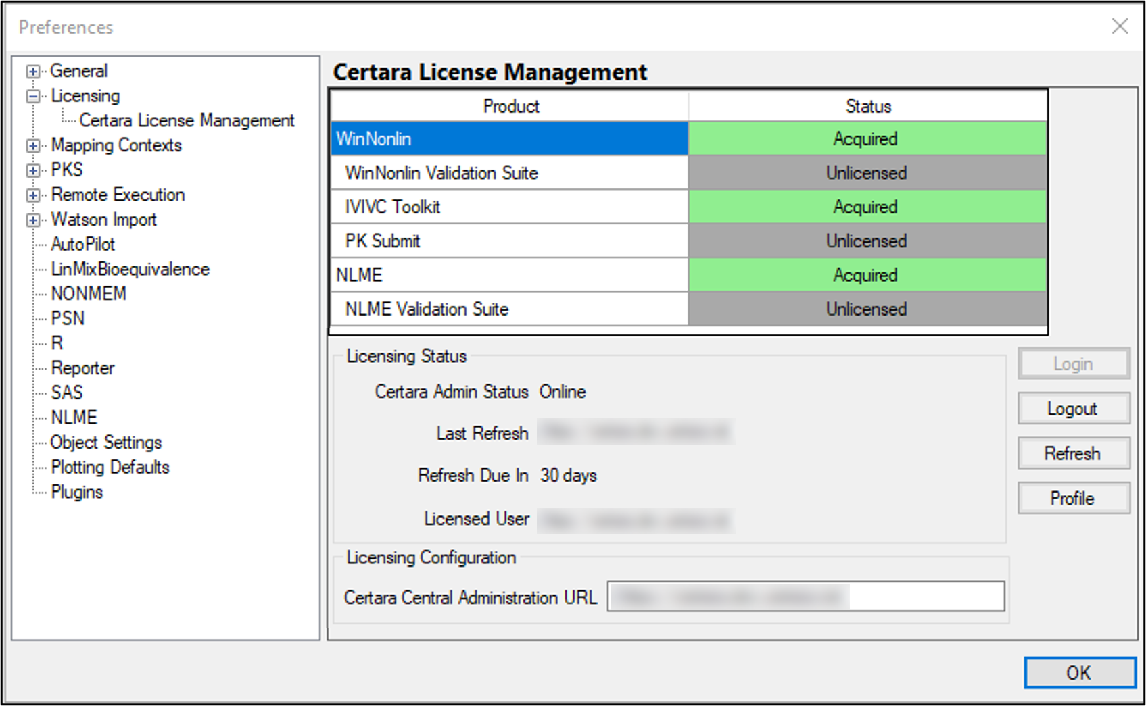Select the LinMixBioequivalence entry

tap(130, 269)
